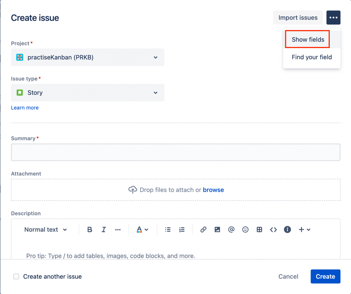Open the Normal text style dropdown
The height and width of the screenshot is (294, 351).
(x=46, y=230)
